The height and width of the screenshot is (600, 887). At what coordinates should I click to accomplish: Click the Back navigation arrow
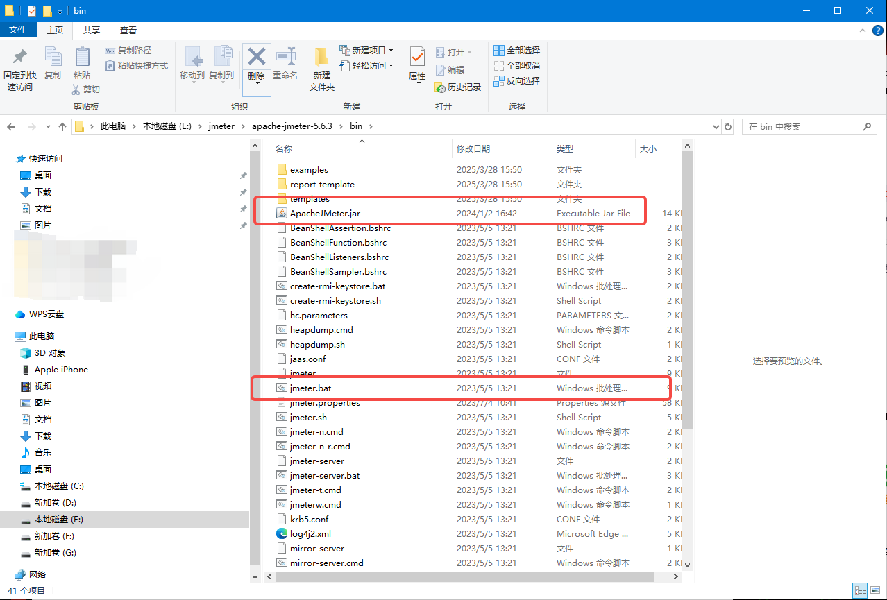(x=12, y=127)
